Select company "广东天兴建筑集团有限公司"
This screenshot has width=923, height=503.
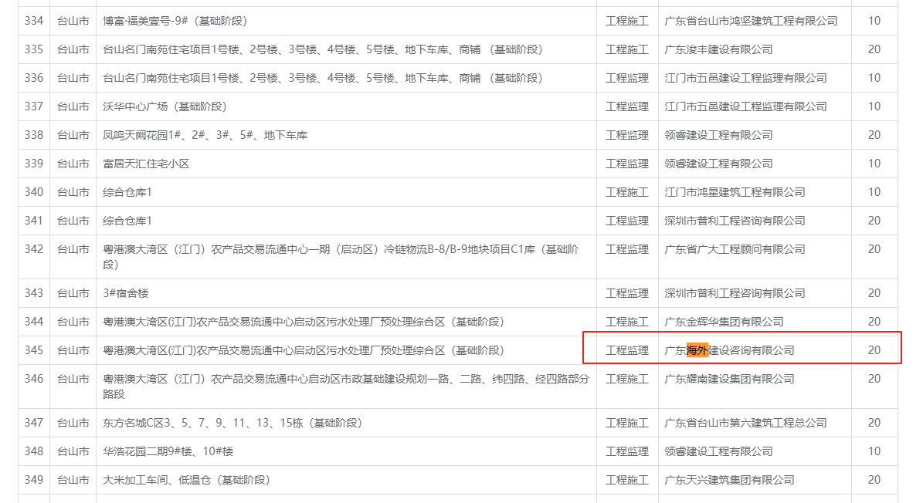pos(729,480)
